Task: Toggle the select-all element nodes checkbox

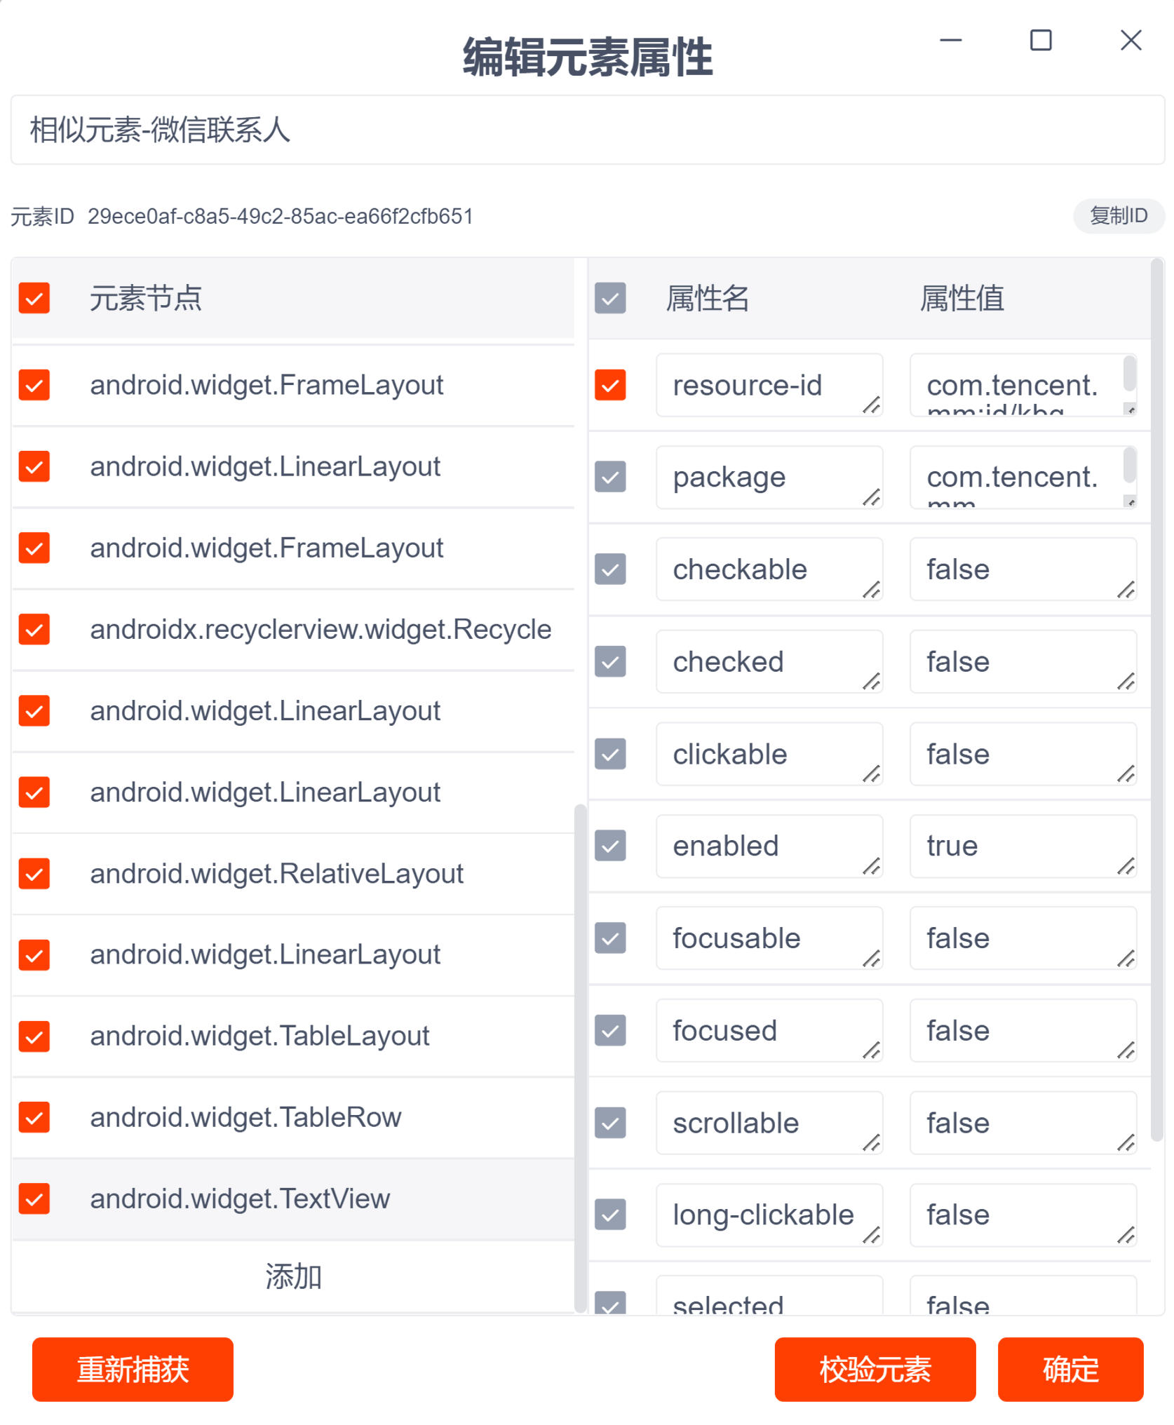Action: click(34, 298)
